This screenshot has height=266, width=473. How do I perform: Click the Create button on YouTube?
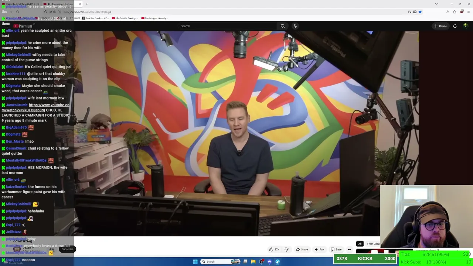click(x=440, y=26)
